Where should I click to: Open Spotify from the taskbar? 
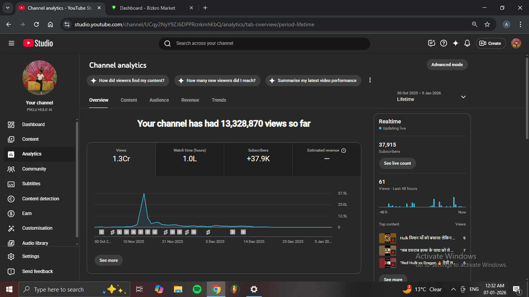pyautogui.click(x=197, y=289)
